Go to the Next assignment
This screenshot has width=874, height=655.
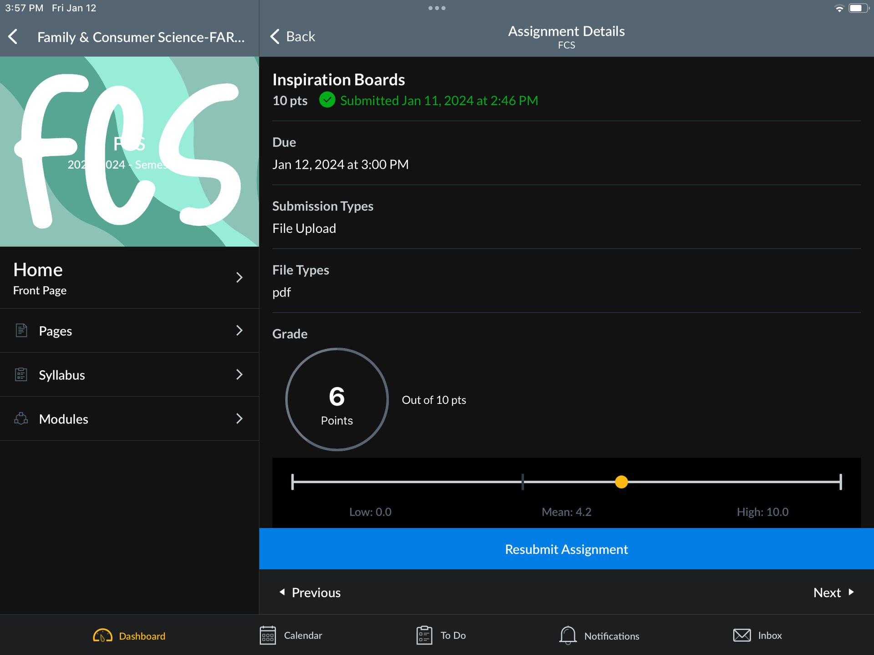coord(833,592)
